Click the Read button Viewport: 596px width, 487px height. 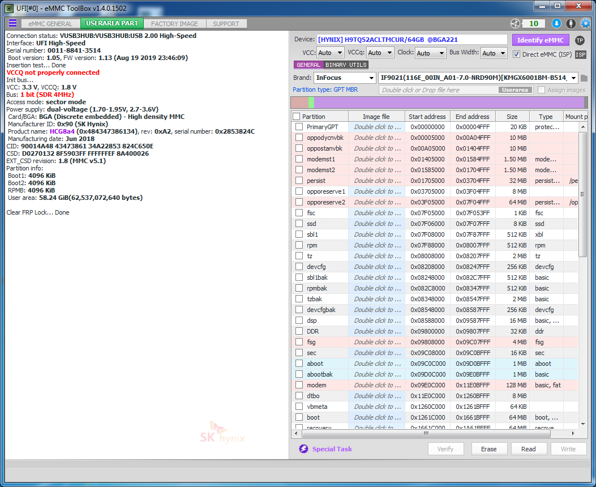click(x=528, y=449)
